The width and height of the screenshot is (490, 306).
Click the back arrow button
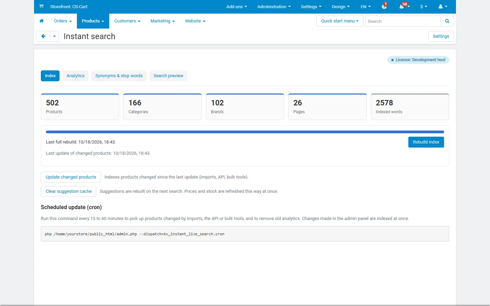(x=43, y=36)
